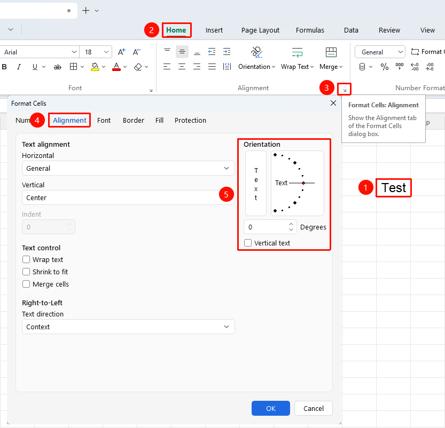Screen dimensions: 445x428
Task: Click increase font size icon
Action: tap(121, 52)
